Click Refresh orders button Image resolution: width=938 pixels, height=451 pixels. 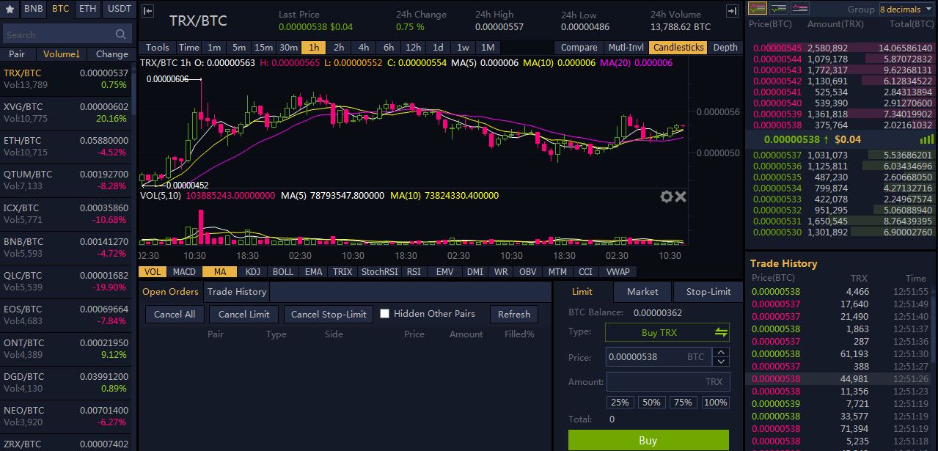pos(514,314)
